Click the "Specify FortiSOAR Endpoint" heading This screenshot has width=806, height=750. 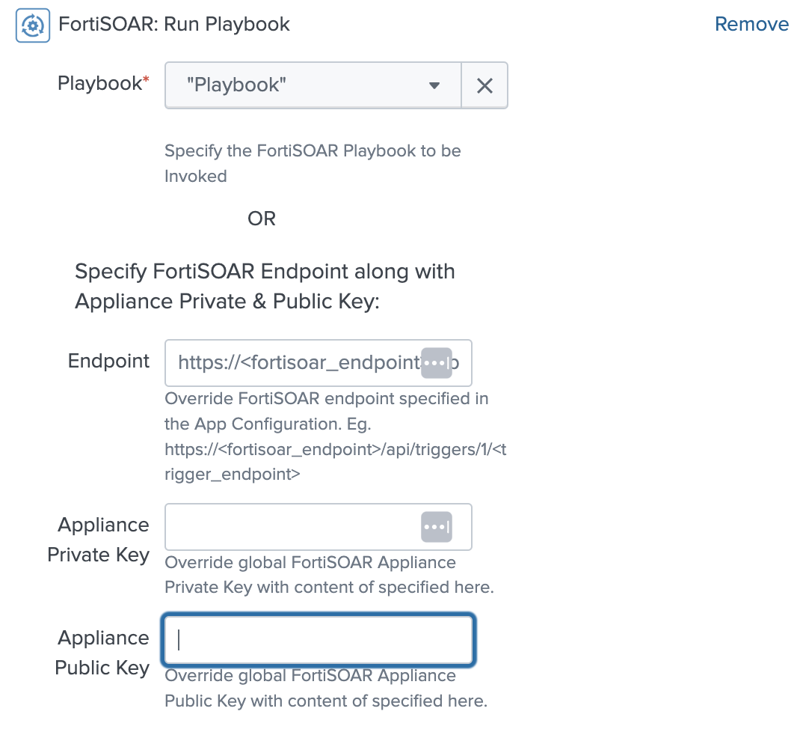(x=265, y=286)
